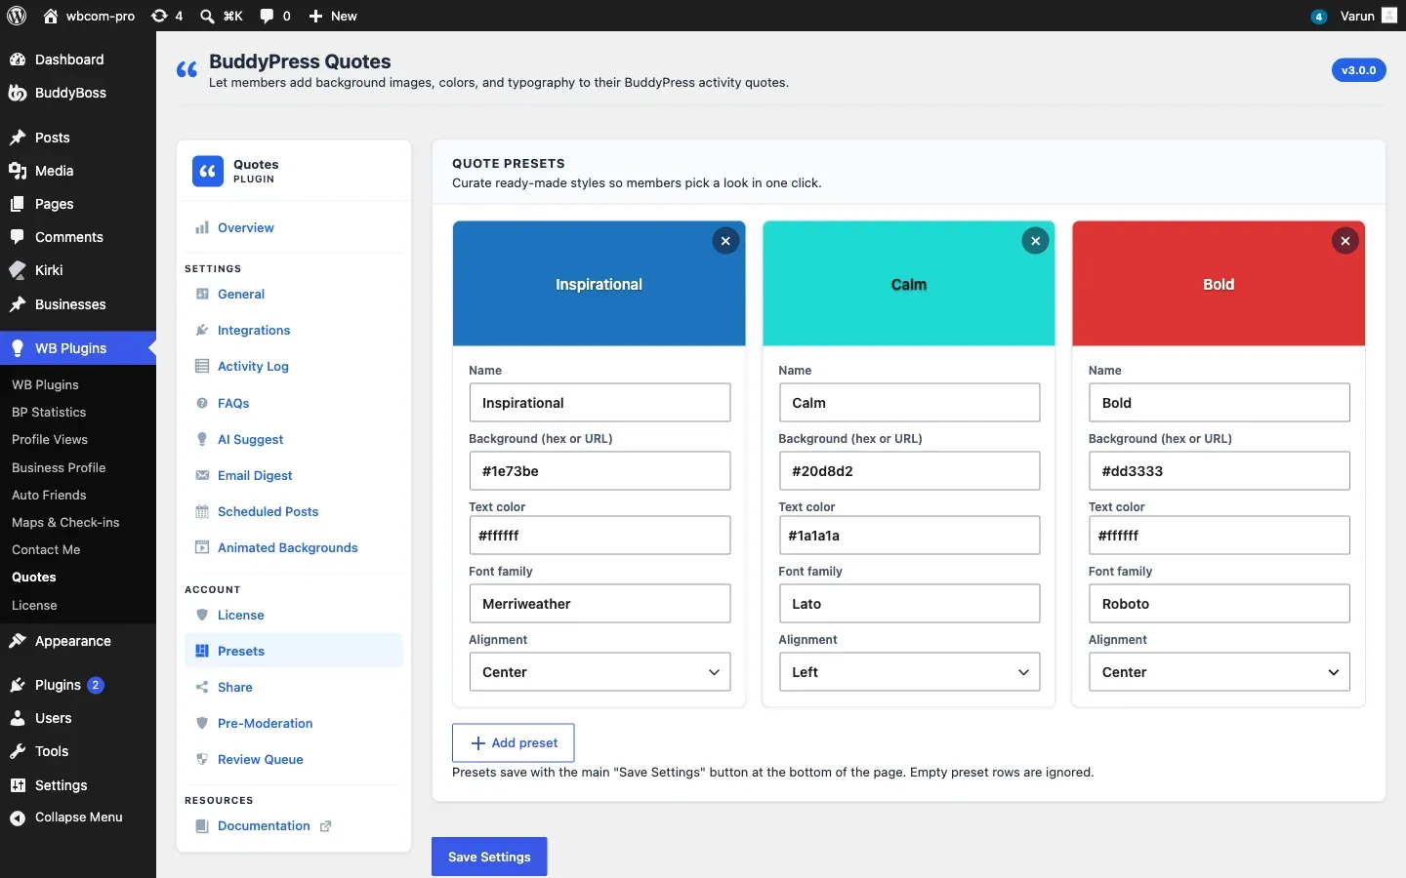Image resolution: width=1406 pixels, height=878 pixels.
Task: Click the Scheduled Posts calendar icon
Action: (x=202, y=512)
